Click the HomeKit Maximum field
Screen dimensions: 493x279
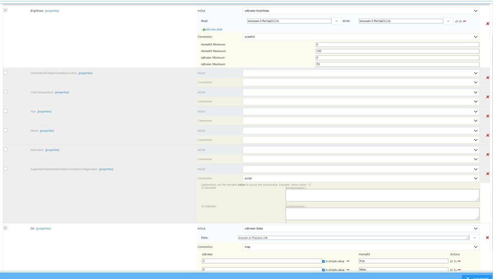(x=397, y=51)
